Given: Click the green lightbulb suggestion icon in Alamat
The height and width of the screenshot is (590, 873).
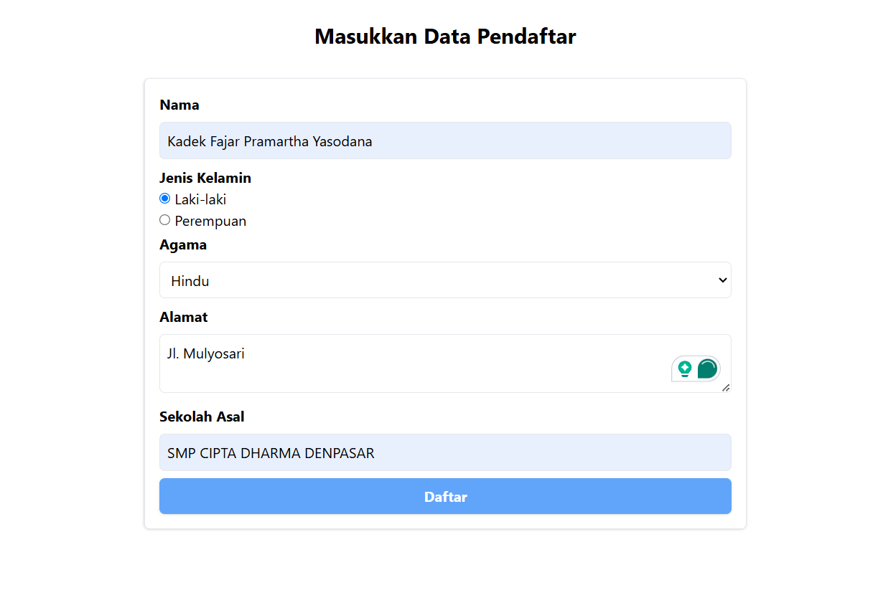Looking at the screenshot, I should pos(685,369).
